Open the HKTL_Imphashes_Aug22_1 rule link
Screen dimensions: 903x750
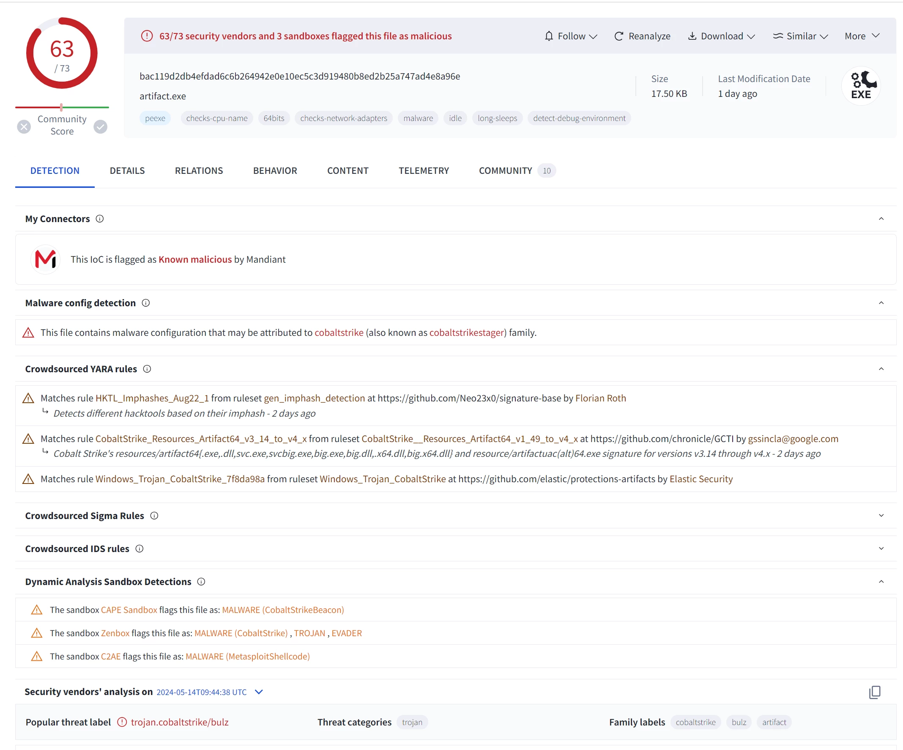(152, 398)
